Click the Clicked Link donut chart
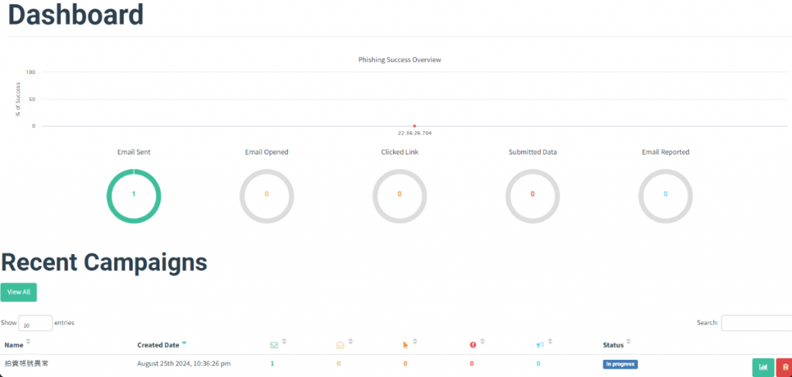This screenshot has height=377, width=792. pyautogui.click(x=400, y=195)
